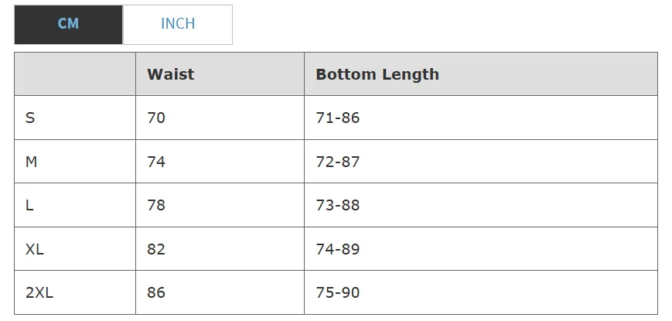The height and width of the screenshot is (321, 672).
Task: Click the empty top-left header cell
Action: pyautogui.click(x=75, y=74)
